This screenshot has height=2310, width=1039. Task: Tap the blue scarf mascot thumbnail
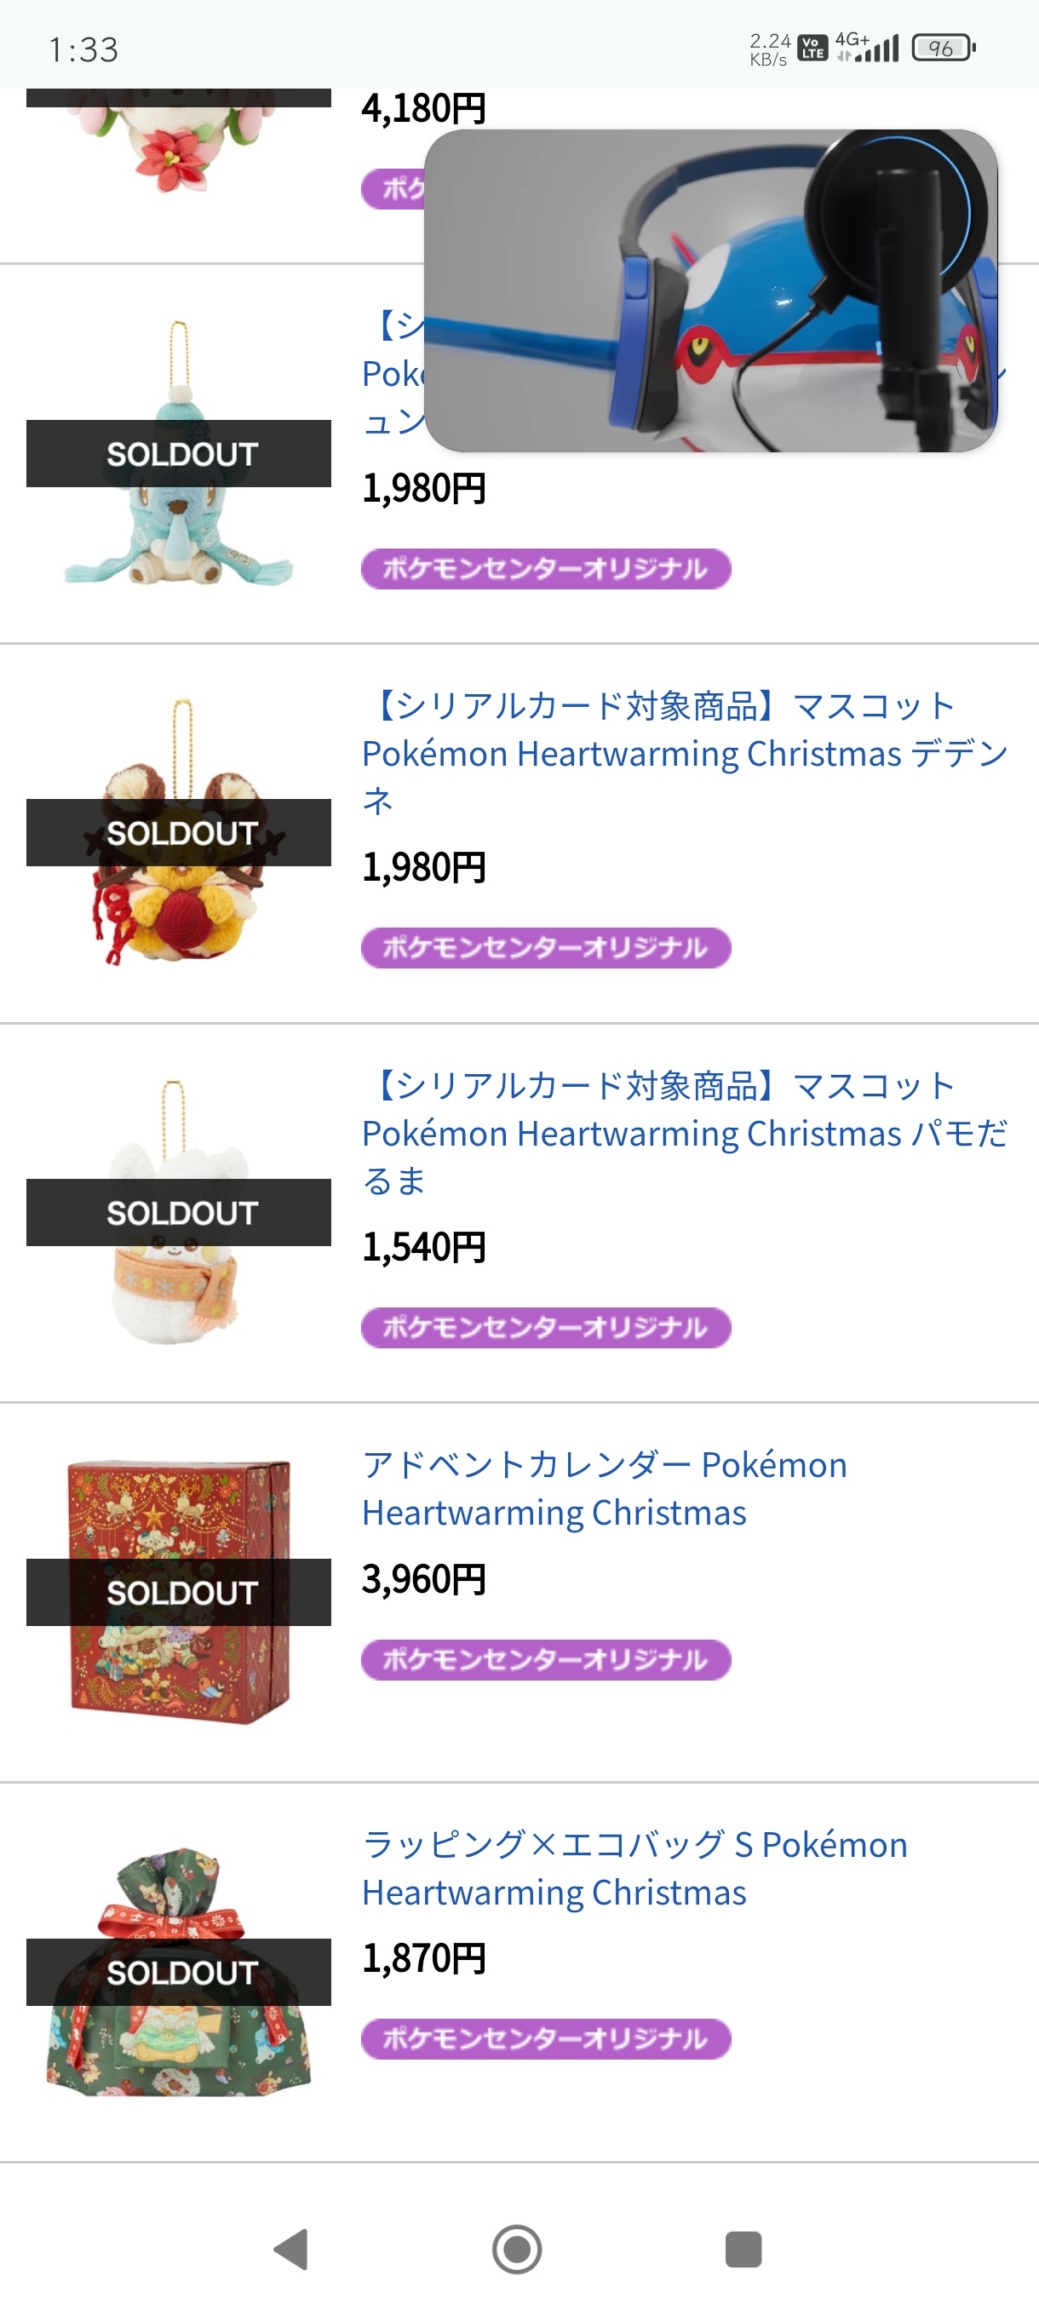[x=180, y=454]
